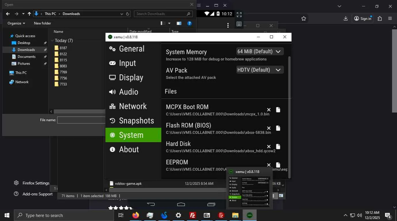Screen dimensions: 397x221
Task: Select folder 8122 in the file list
Action: 63,54
